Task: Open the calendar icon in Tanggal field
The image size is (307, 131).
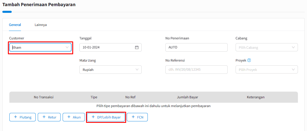Action: [137, 48]
